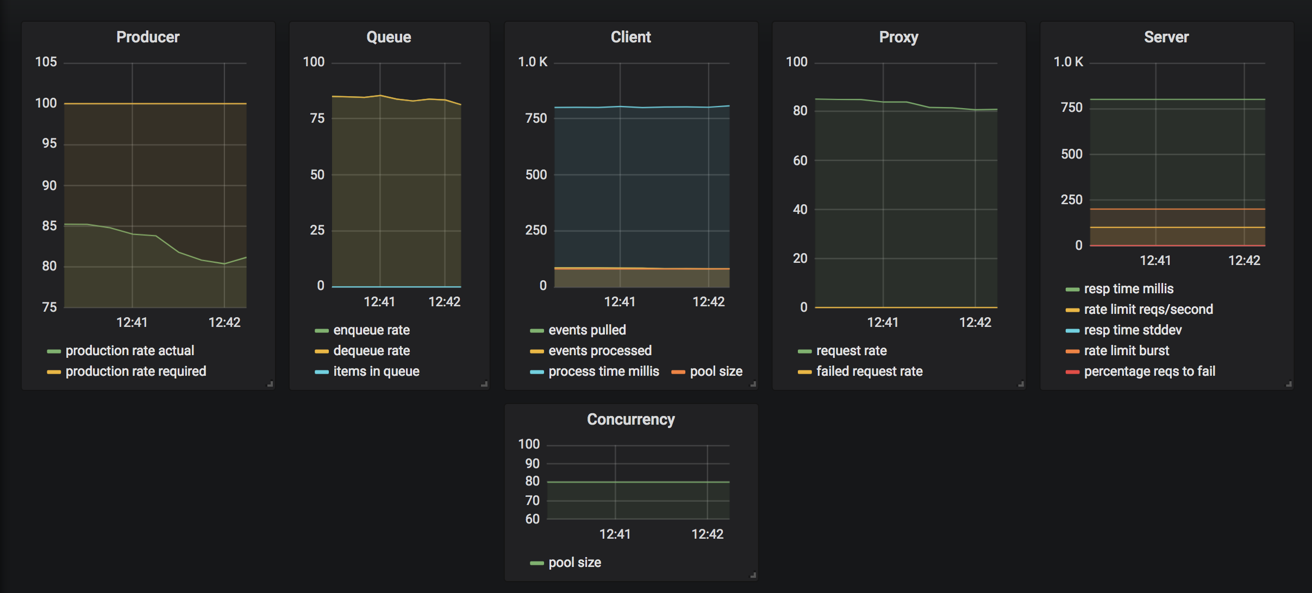Toggle 'enqueue rate' series in Queue legend
The image size is (1312, 593).
[x=371, y=330]
